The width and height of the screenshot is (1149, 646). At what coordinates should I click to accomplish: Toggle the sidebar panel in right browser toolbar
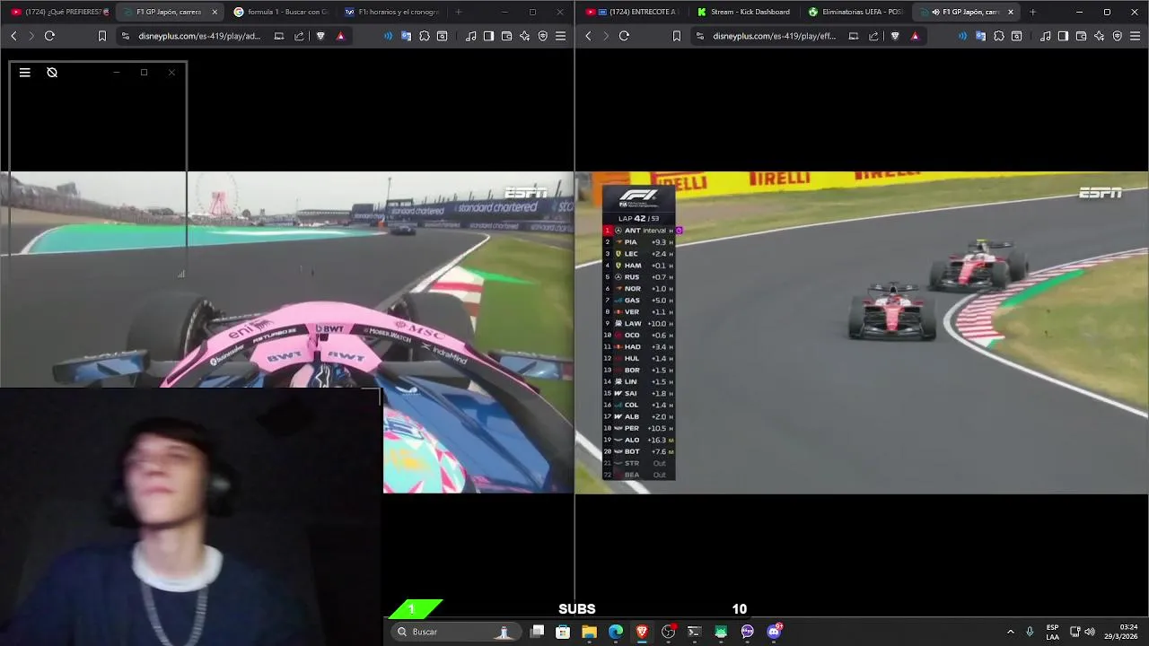tap(1063, 36)
